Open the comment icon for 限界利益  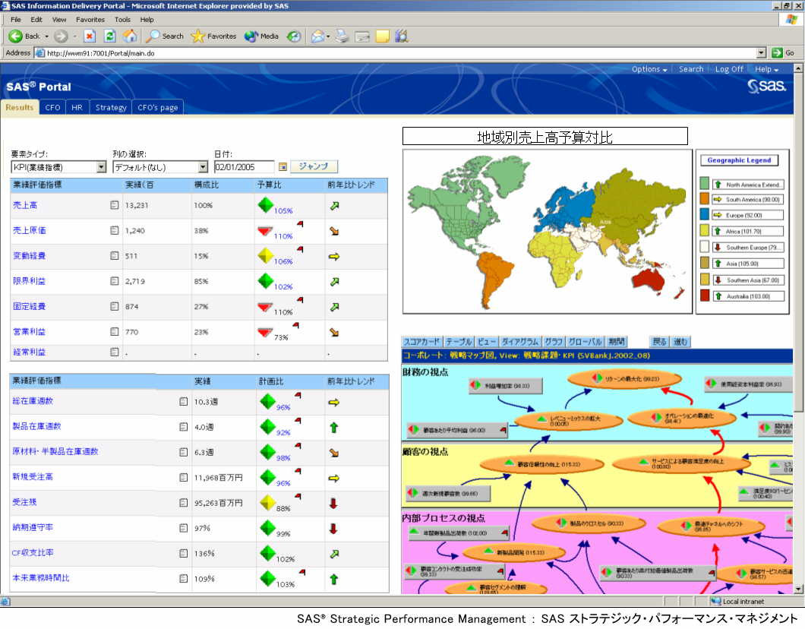pyautogui.click(x=115, y=281)
